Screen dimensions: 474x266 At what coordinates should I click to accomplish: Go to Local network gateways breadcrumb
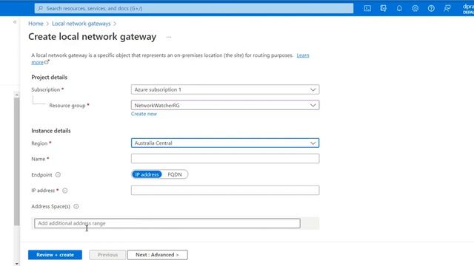[x=81, y=24]
